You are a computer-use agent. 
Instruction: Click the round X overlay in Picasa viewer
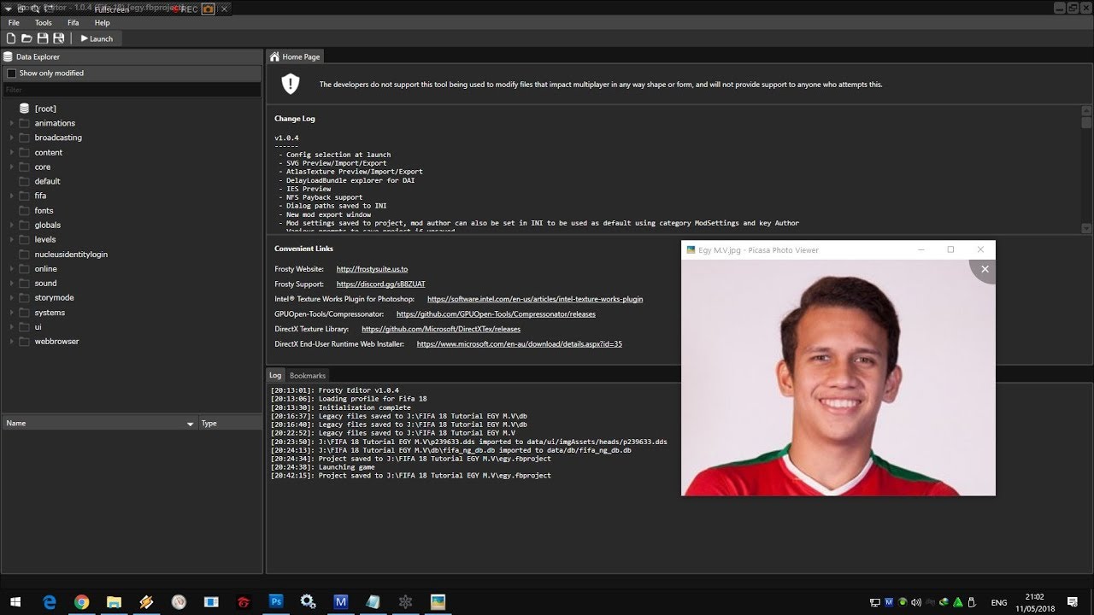[x=985, y=269]
